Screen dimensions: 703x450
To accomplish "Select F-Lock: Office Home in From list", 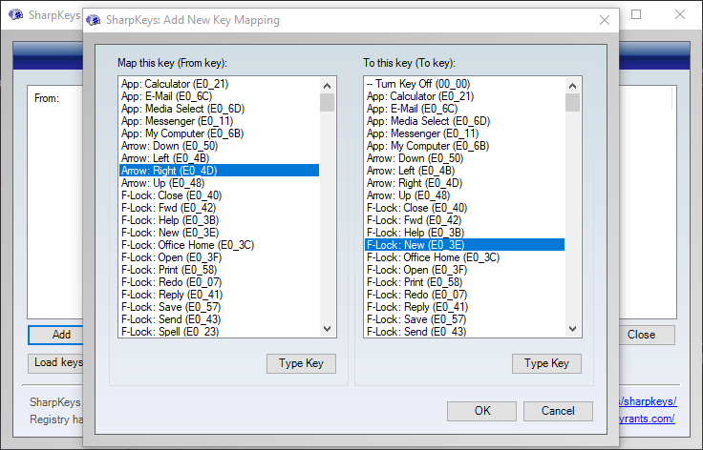I will click(220, 245).
